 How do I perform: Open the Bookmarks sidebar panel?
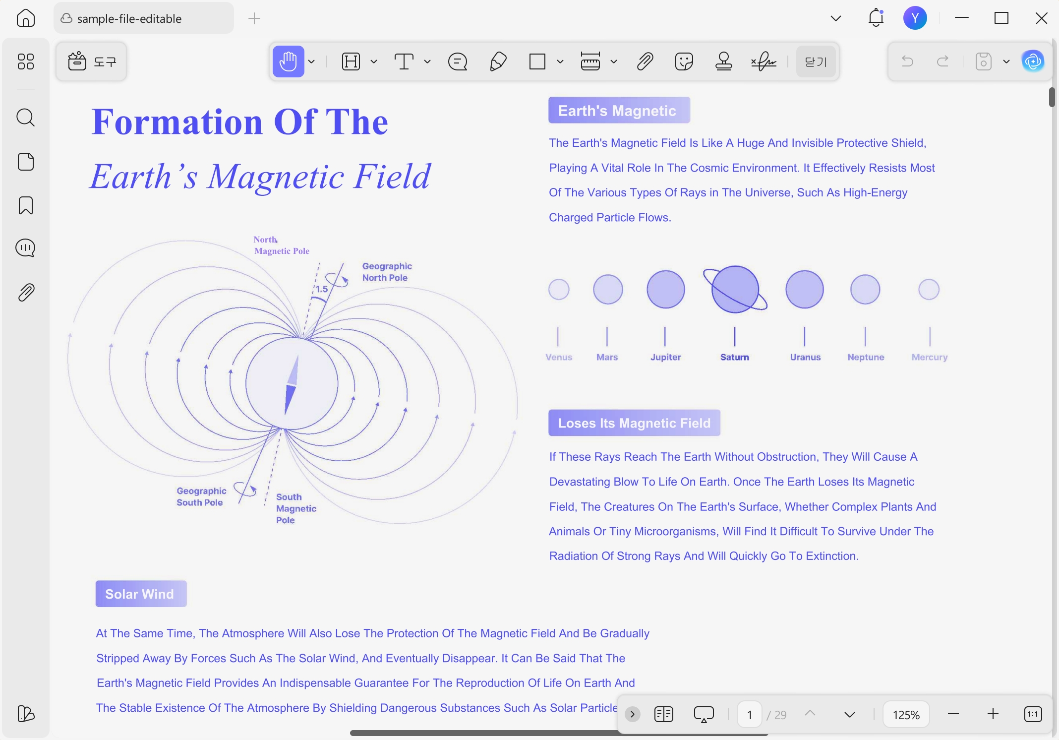coord(26,205)
